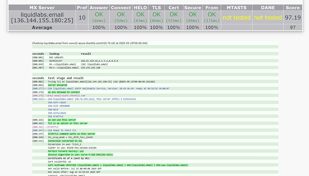Select the "Cert Hostname VERIFIED" line
This screenshot has width=309, height=176.
point(118,165)
